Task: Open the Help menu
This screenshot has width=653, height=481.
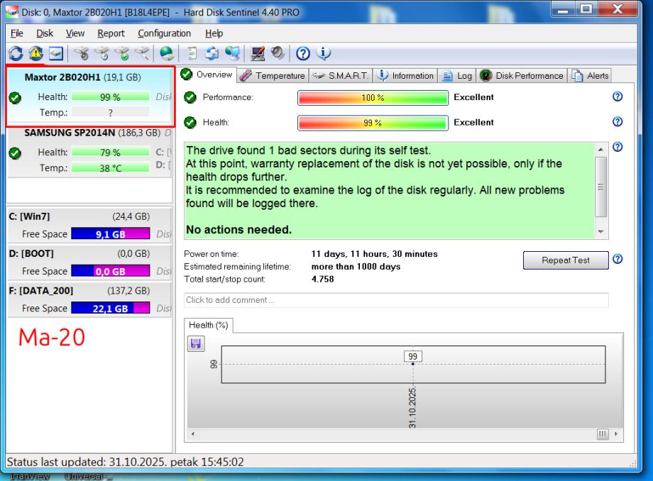Action: click(214, 33)
